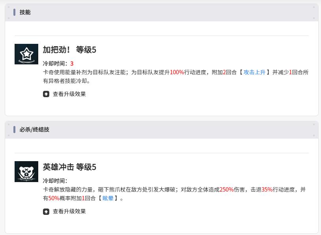Click the red 250% damage value
This screenshot has height=235, width=321.
(226, 190)
